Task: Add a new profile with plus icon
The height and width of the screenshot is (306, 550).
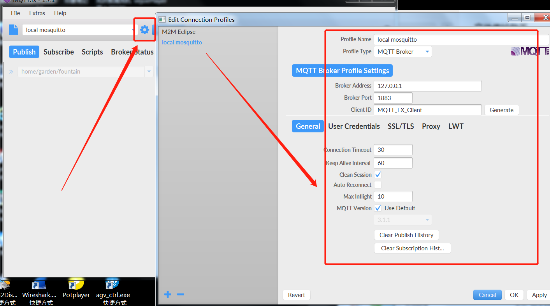Action: coord(168,294)
